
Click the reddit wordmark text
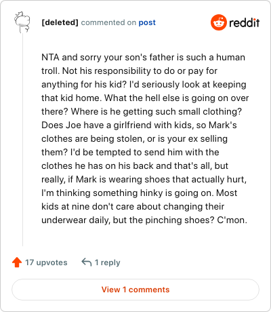tap(244, 22)
